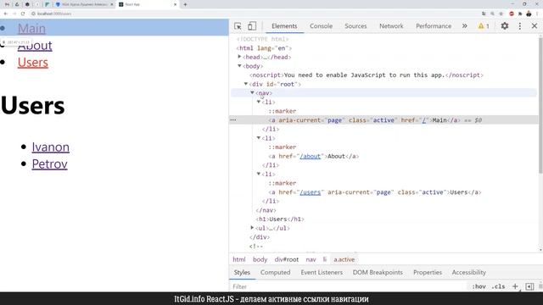The height and width of the screenshot is (305, 543).
Task: Open the Accessibility tab
Action: [x=469, y=273]
